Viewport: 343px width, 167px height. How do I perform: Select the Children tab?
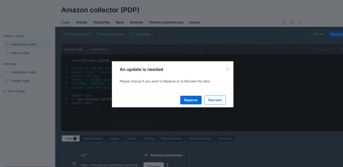(132, 139)
